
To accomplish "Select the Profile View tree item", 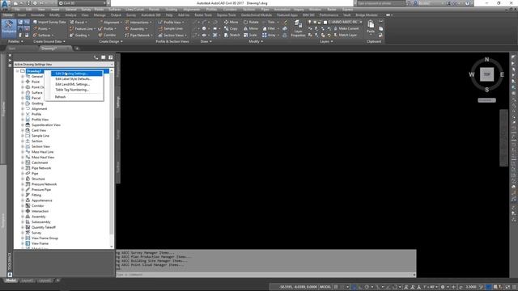I will (40, 120).
